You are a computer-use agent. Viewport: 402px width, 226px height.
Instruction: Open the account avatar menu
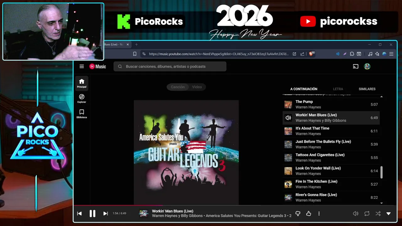pos(367,66)
